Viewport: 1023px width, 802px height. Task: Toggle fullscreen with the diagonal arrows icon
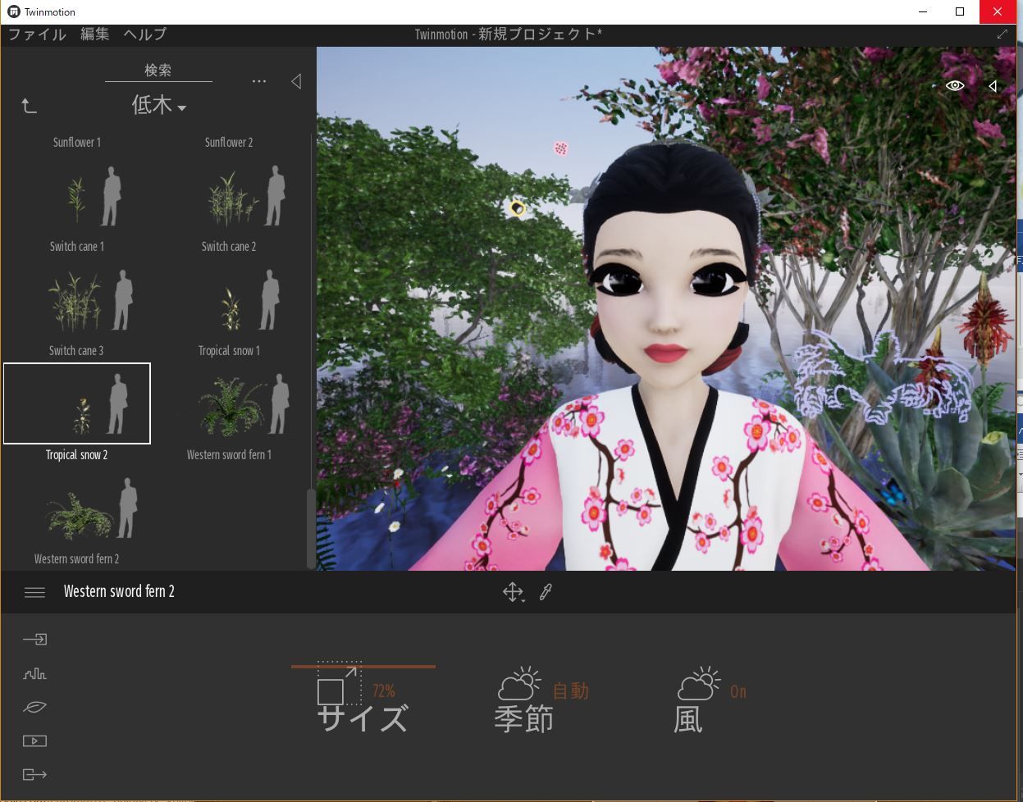[1002, 34]
